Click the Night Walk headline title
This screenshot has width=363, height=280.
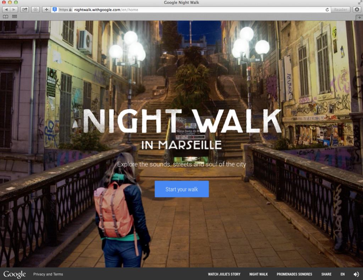pos(182,121)
